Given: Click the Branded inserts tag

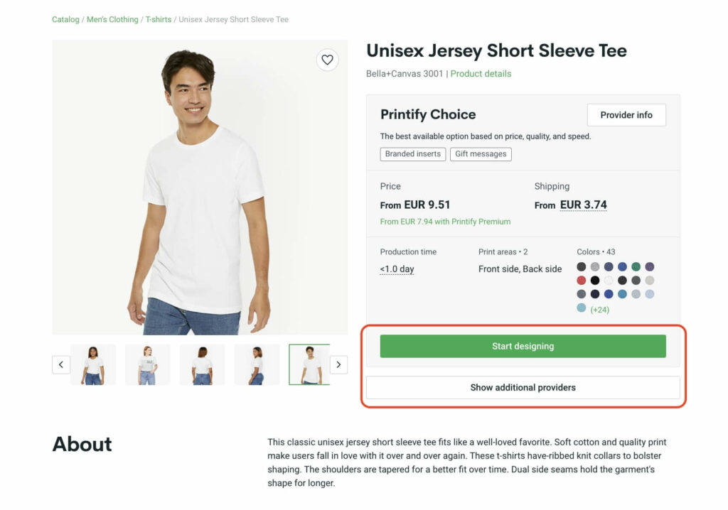Looking at the screenshot, I should click(412, 153).
